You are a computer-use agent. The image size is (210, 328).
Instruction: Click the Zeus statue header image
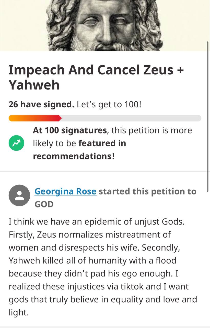coord(105,26)
